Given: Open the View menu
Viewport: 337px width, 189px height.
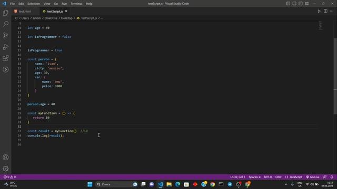Looking at the screenshot, I should click(47, 4).
